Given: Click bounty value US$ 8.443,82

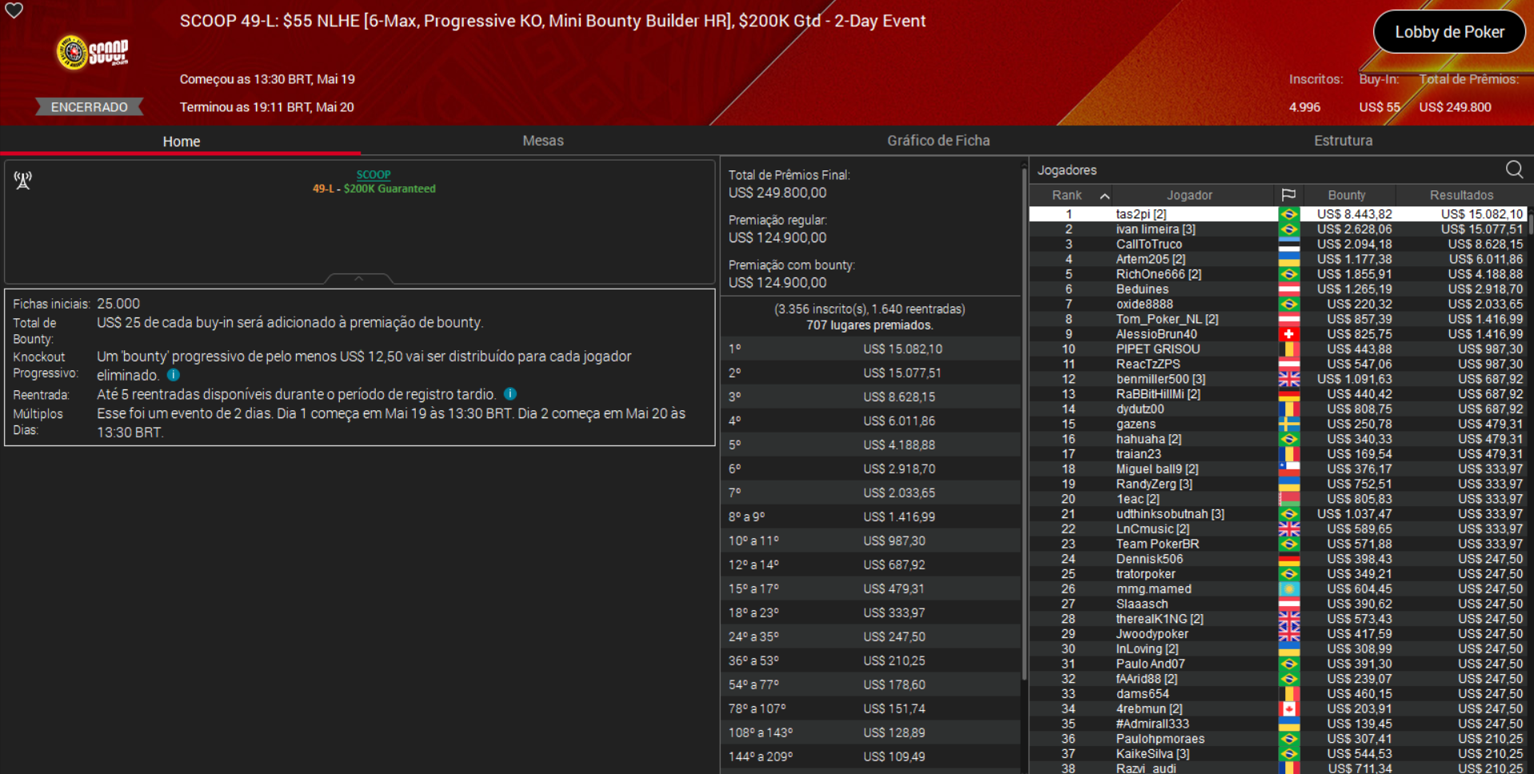Looking at the screenshot, I should pyautogui.click(x=1354, y=214).
